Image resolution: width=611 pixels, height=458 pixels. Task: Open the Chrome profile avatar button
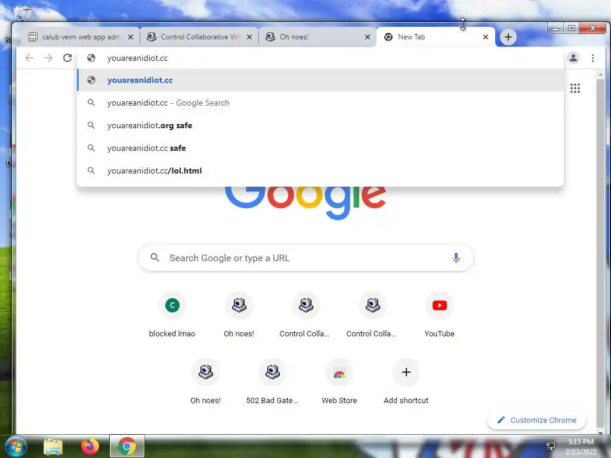coord(573,58)
